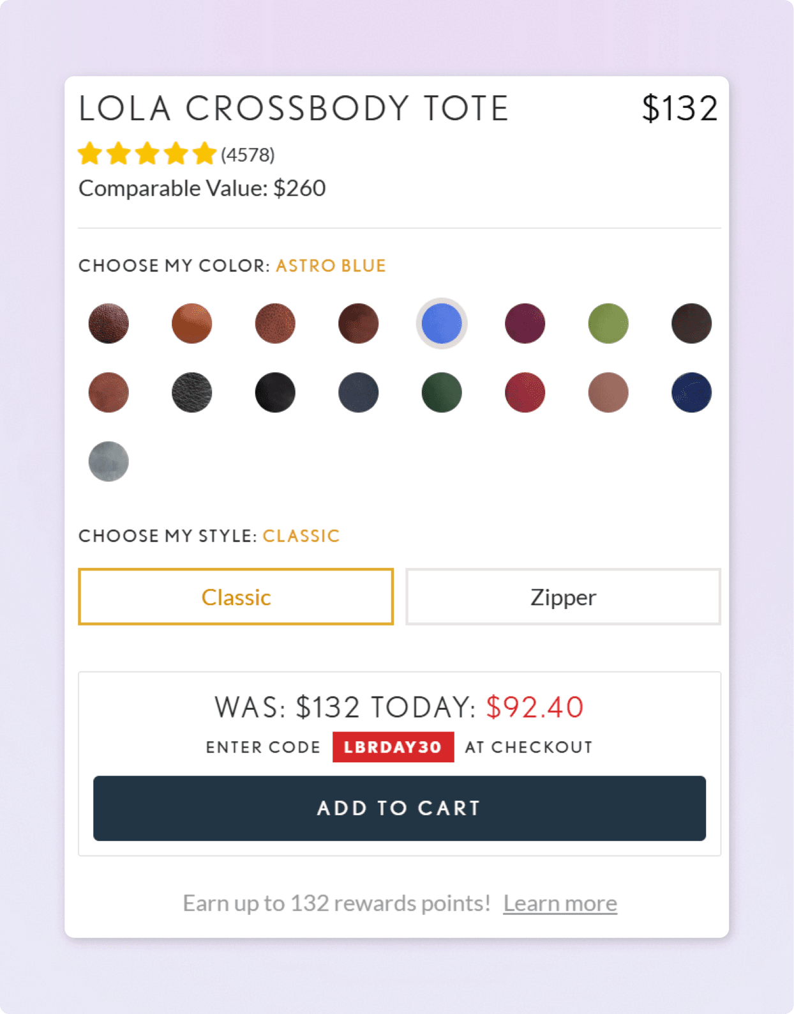Screen dimensions: 794x1014
Task: Pick the navy blue swatch in bottom row
Action: click(x=691, y=393)
